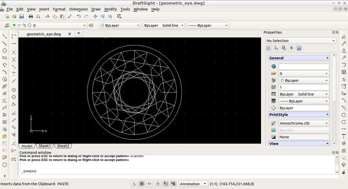348x189 pixels.
Task: Toggle Entity Snap in status bar
Action: point(166,183)
